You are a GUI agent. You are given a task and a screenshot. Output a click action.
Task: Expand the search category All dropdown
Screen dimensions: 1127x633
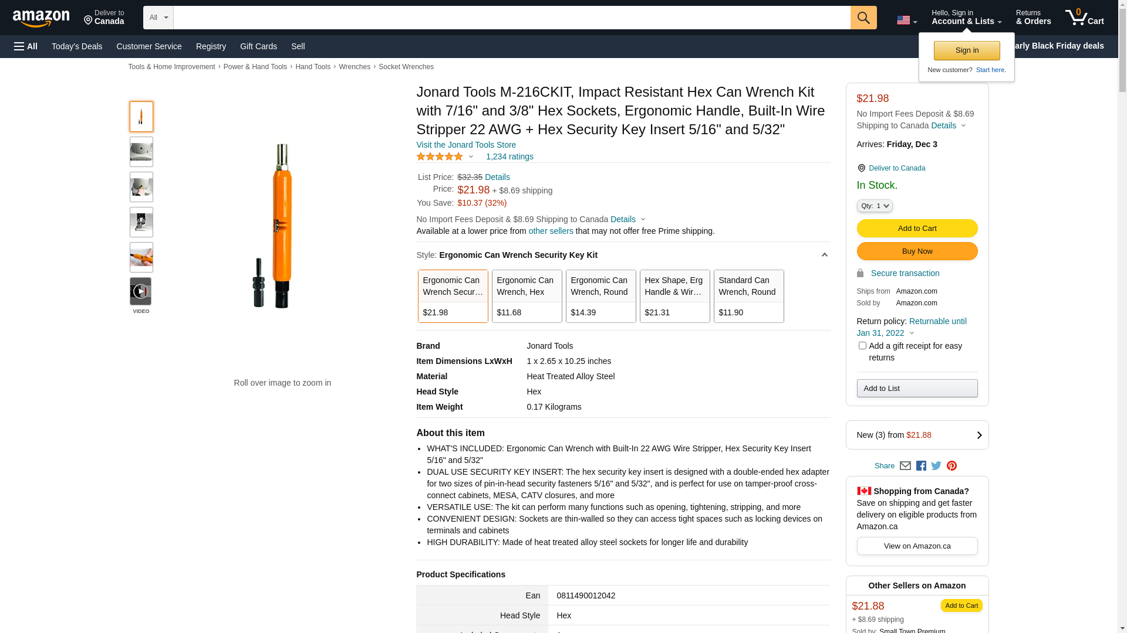tap(158, 18)
